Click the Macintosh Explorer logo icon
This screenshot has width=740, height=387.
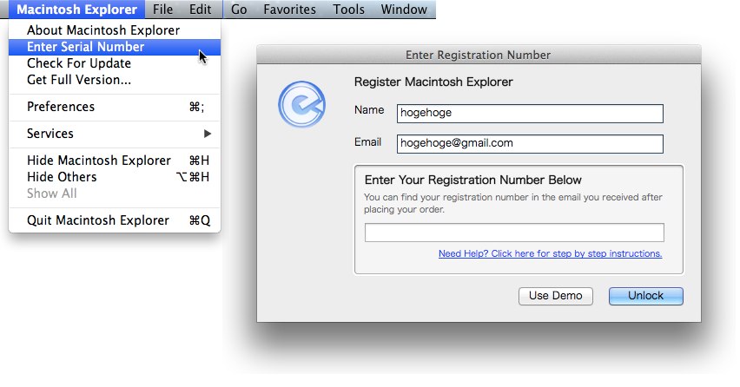click(301, 104)
